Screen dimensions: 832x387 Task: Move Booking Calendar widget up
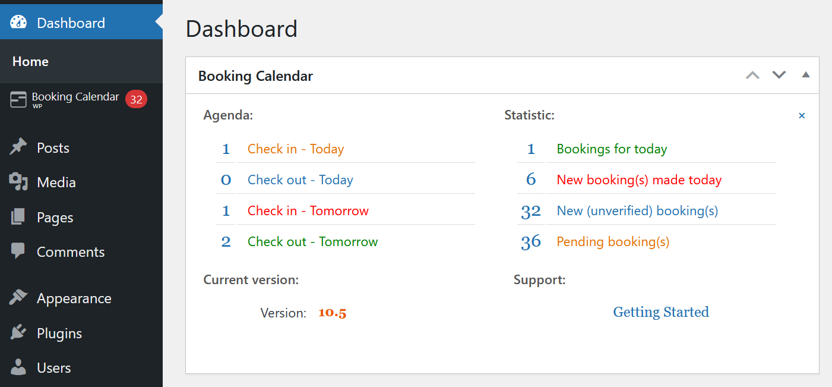click(752, 75)
